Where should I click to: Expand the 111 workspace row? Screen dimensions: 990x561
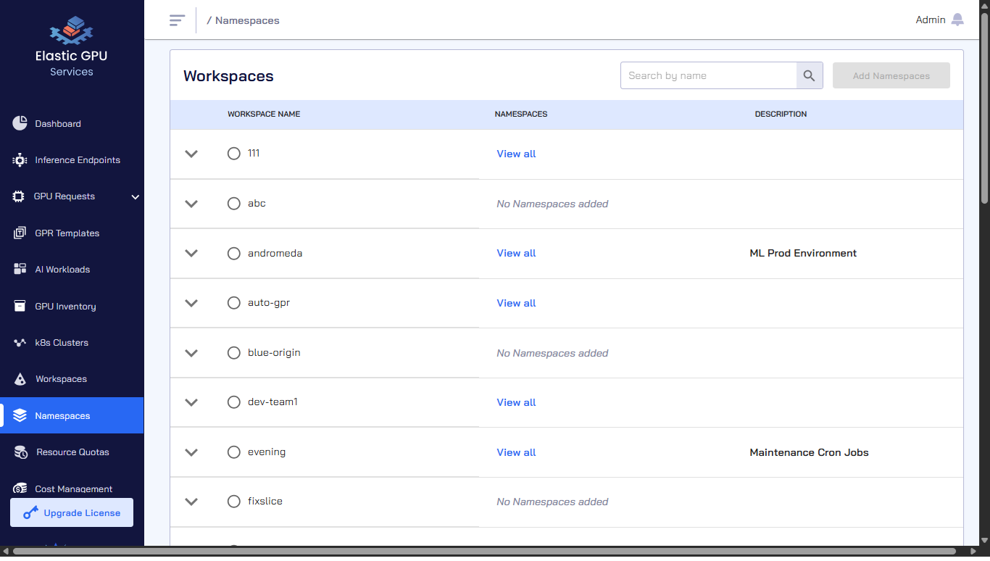point(191,154)
